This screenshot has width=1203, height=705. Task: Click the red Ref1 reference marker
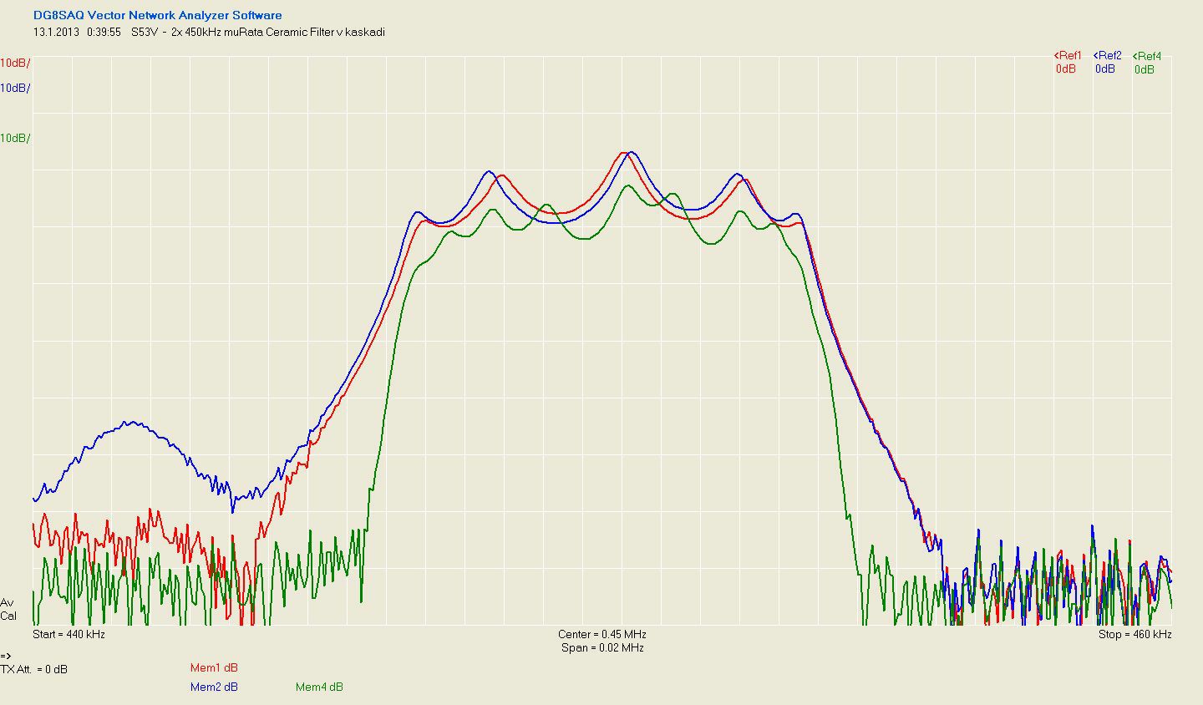[x=1067, y=56]
